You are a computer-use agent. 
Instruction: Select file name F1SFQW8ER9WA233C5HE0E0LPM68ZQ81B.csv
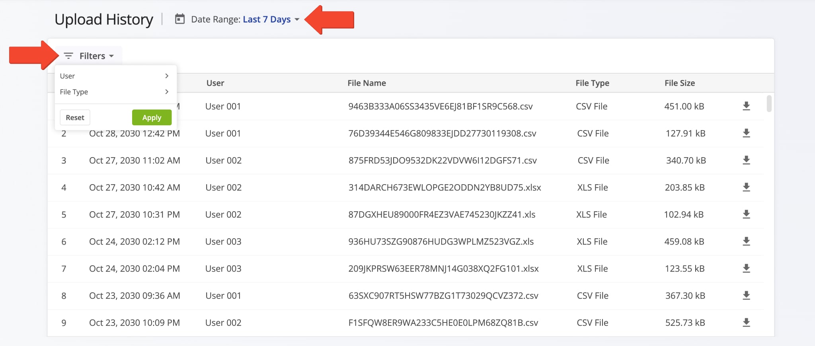pyautogui.click(x=443, y=323)
